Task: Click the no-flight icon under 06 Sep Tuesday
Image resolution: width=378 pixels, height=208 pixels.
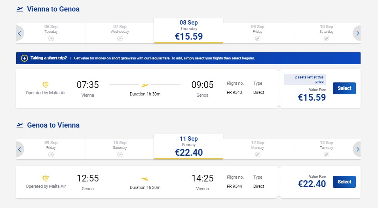Action: pyautogui.click(x=51, y=38)
